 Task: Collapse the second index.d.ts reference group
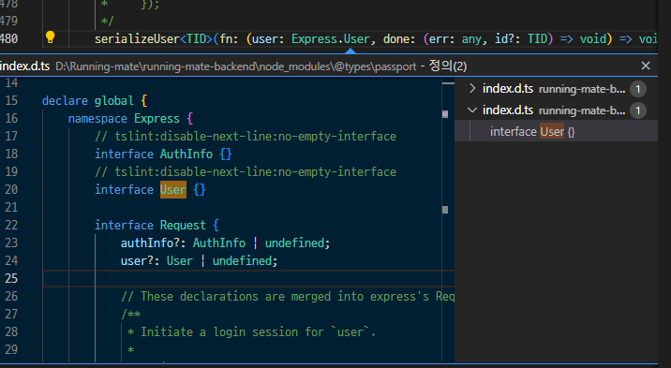click(x=472, y=110)
